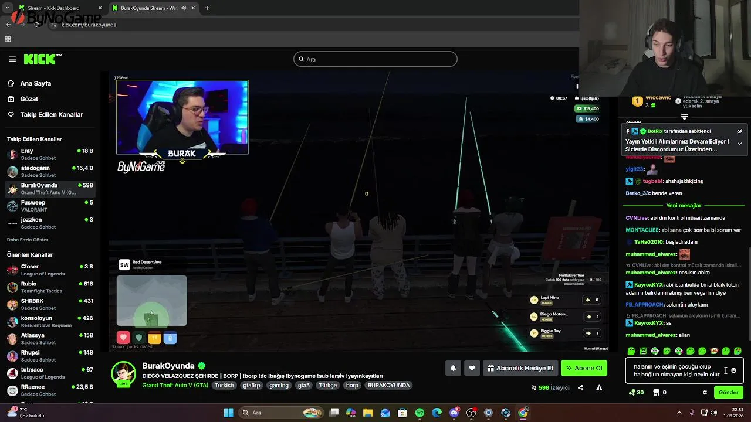Switch to the BurakOyunda Stream browser tab
The width and height of the screenshot is (751, 422).
click(x=153, y=8)
